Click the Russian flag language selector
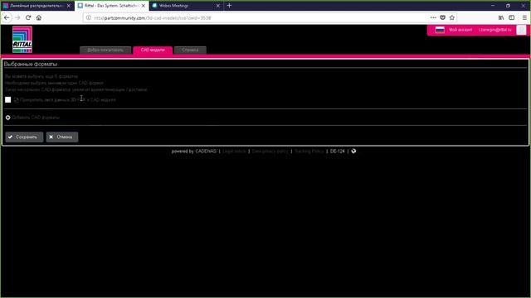531x298 pixels. click(x=440, y=30)
